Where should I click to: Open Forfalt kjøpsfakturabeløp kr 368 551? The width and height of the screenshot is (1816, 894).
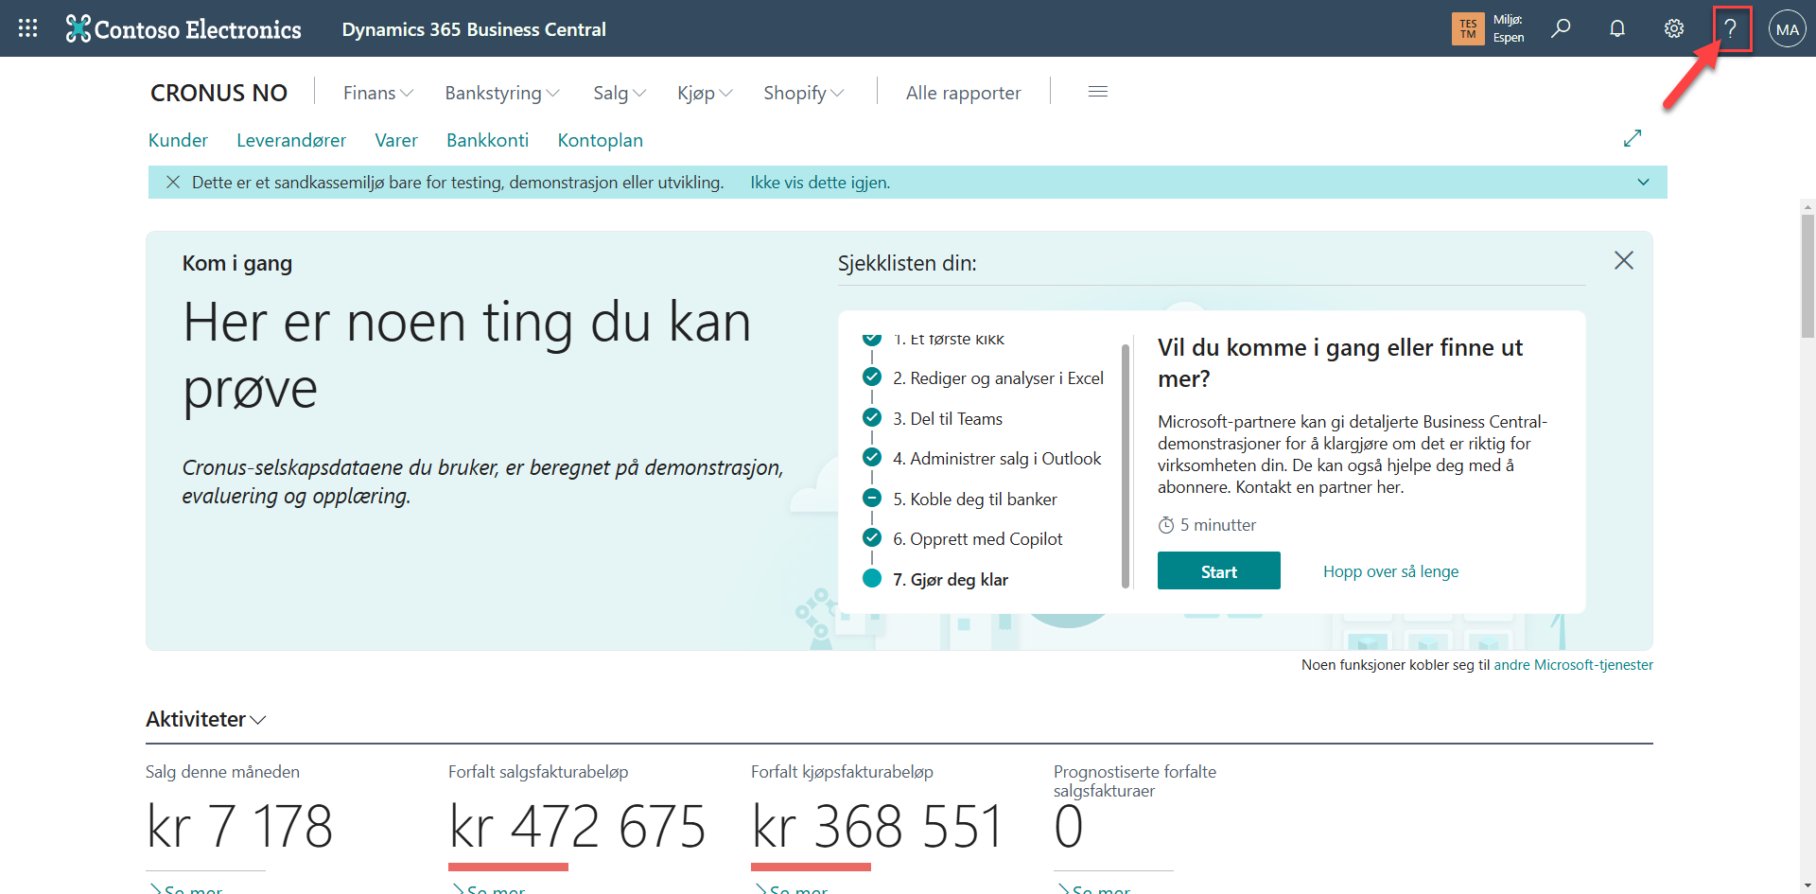coord(877,826)
